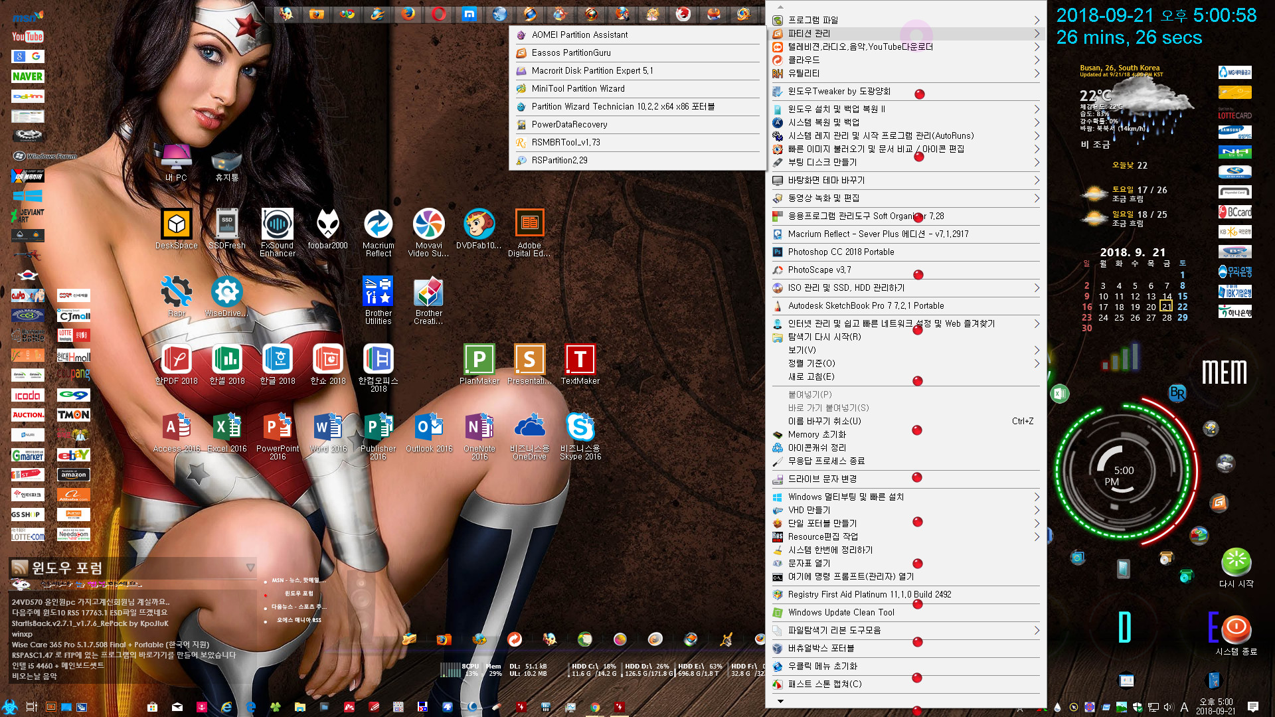Screen dimensions: 1275x717
Task: Launch Adobe Digital Editions icon
Action: click(530, 232)
